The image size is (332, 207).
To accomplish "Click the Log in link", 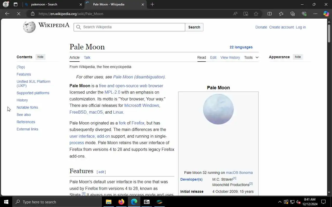I will pos(301,27).
